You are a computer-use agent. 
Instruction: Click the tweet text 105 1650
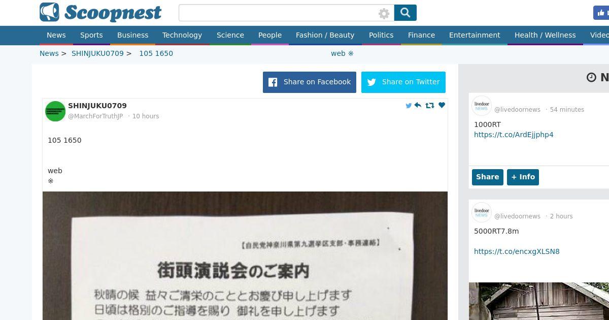point(64,140)
